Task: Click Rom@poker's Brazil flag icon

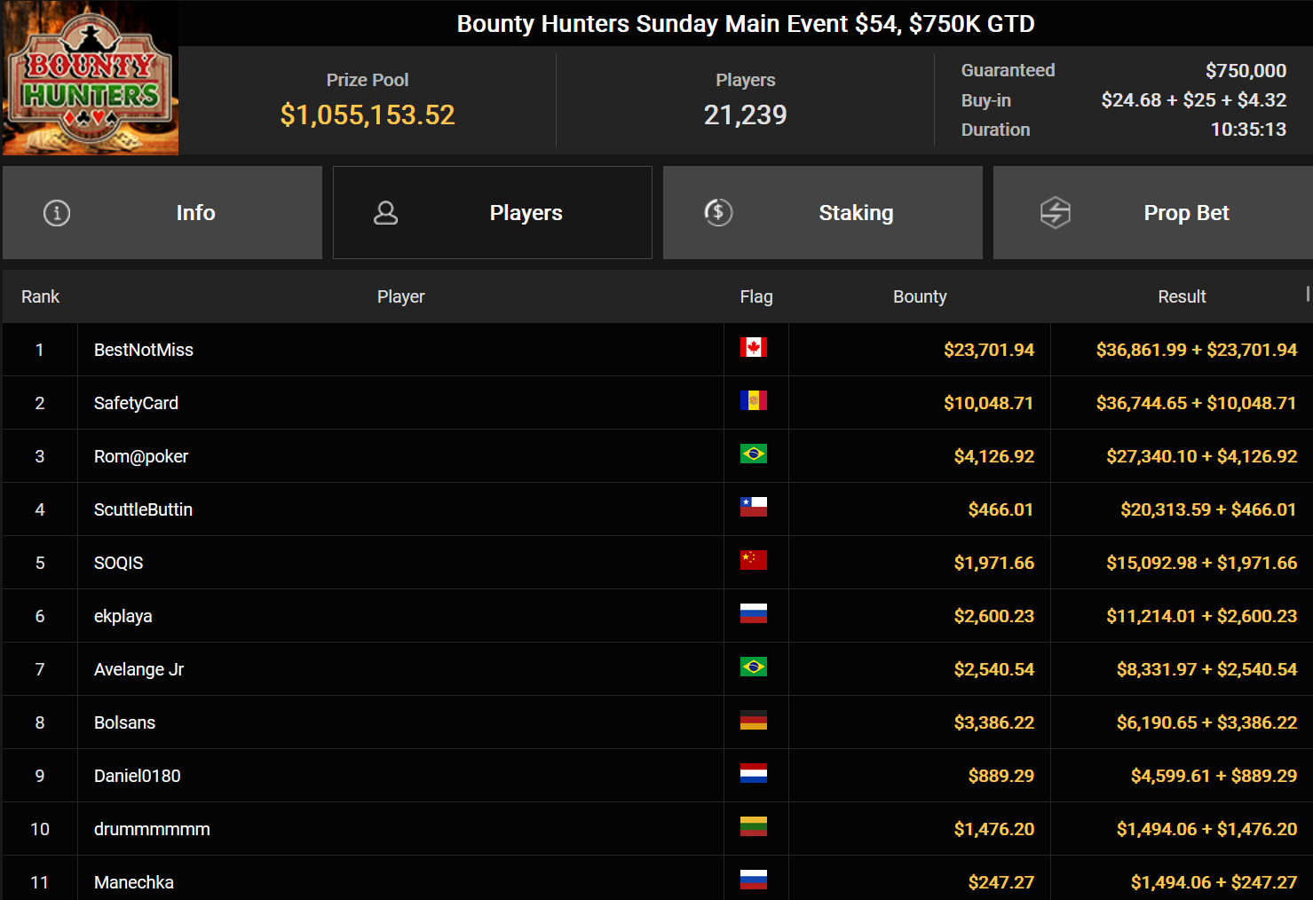Action: pyautogui.click(x=754, y=454)
